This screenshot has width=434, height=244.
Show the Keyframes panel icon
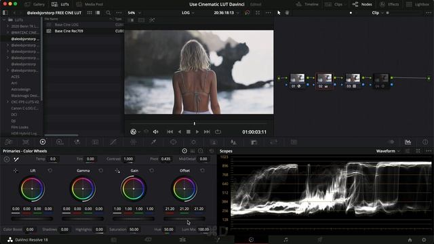[x=392, y=142]
